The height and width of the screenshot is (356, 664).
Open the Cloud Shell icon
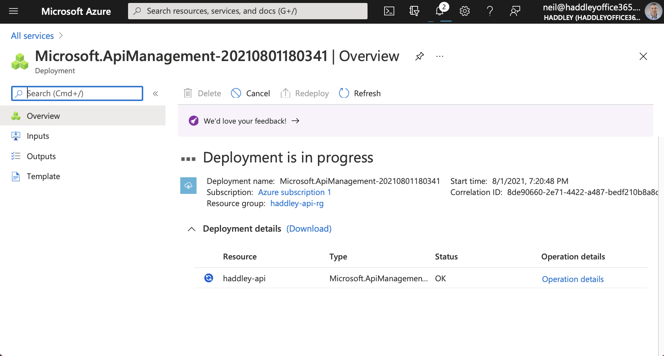coord(389,11)
